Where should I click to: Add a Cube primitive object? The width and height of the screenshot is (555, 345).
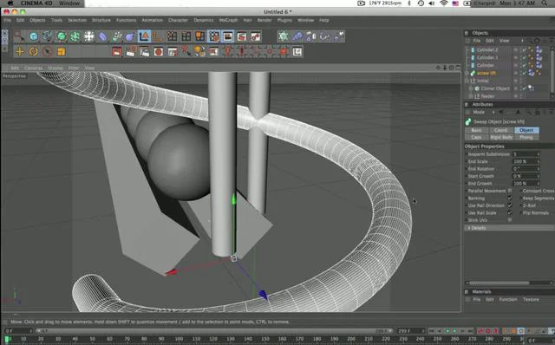pyautogui.click(x=34, y=36)
